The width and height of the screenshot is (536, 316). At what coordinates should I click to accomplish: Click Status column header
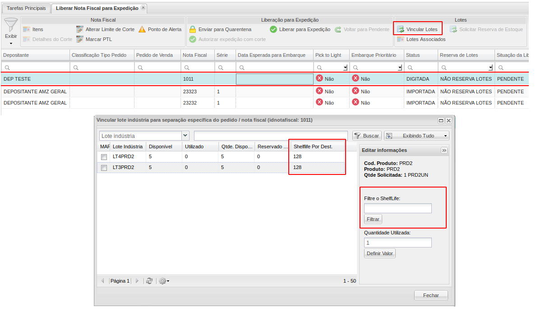(x=421, y=55)
